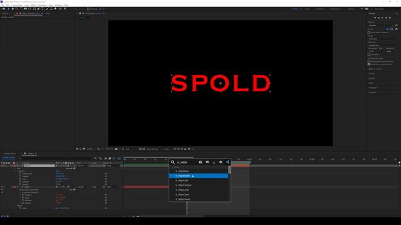This screenshot has height=225, width=401.
Task: Open the gear settings in the effect popup
Action: point(221,162)
